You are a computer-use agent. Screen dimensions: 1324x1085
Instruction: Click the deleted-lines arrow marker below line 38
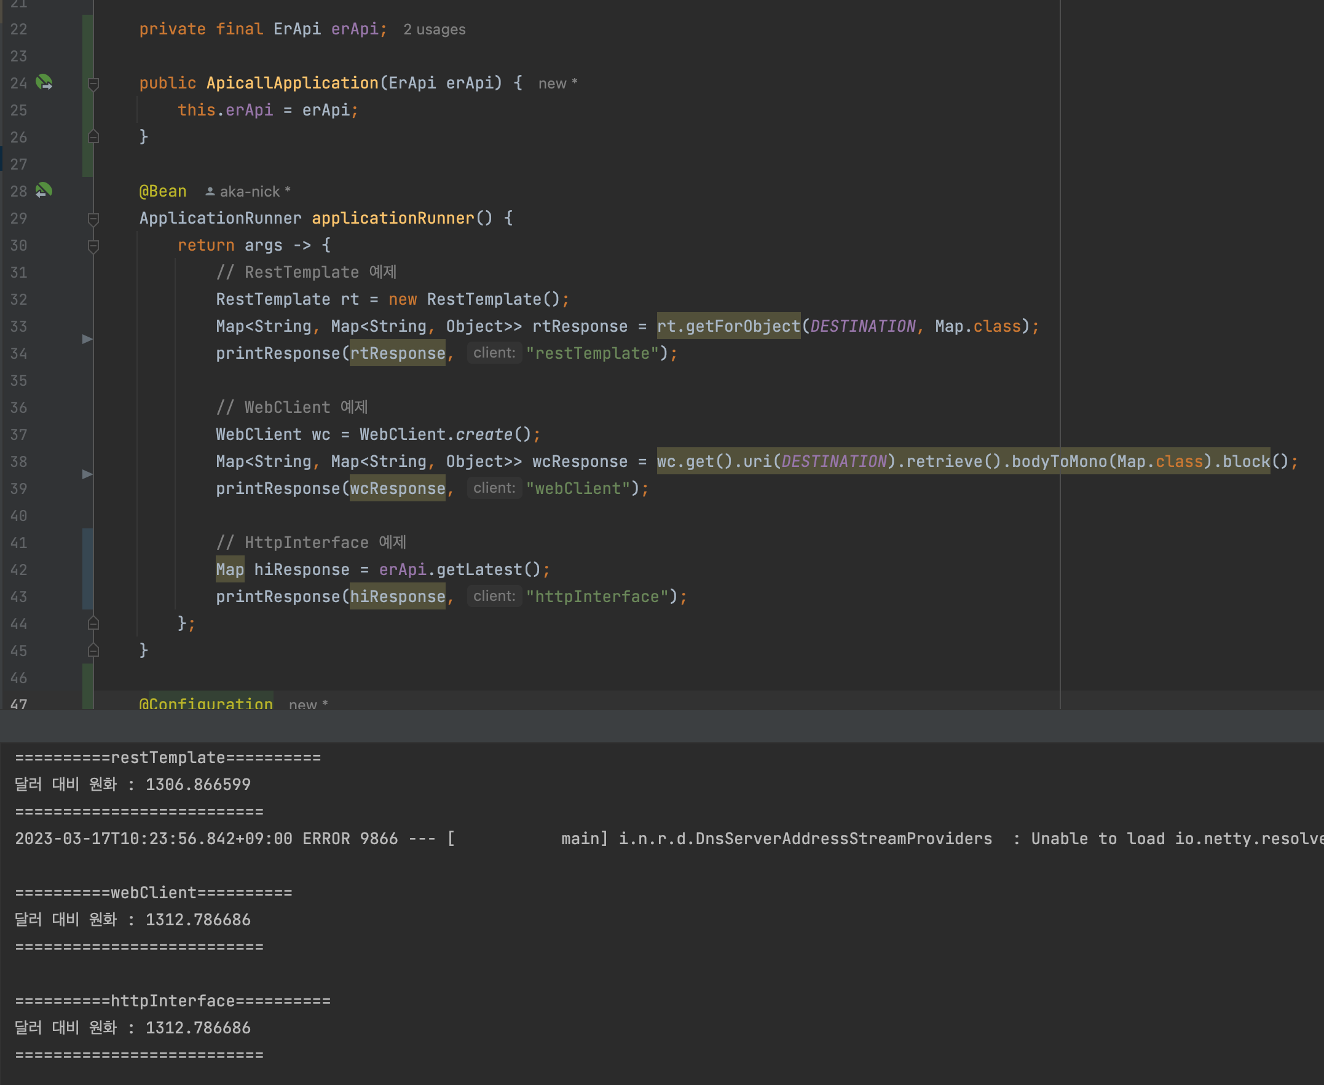click(87, 474)
